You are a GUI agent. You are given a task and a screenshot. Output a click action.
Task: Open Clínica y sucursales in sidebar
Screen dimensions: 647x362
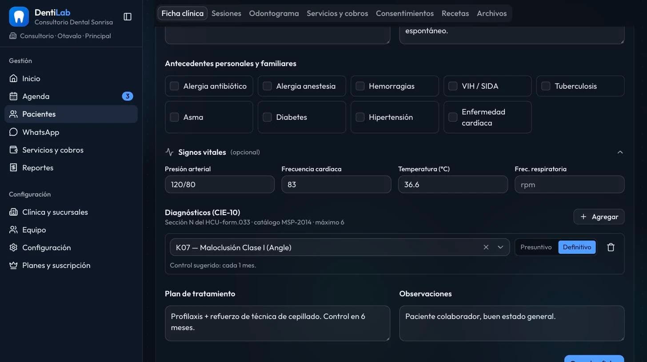pos(71,212)
